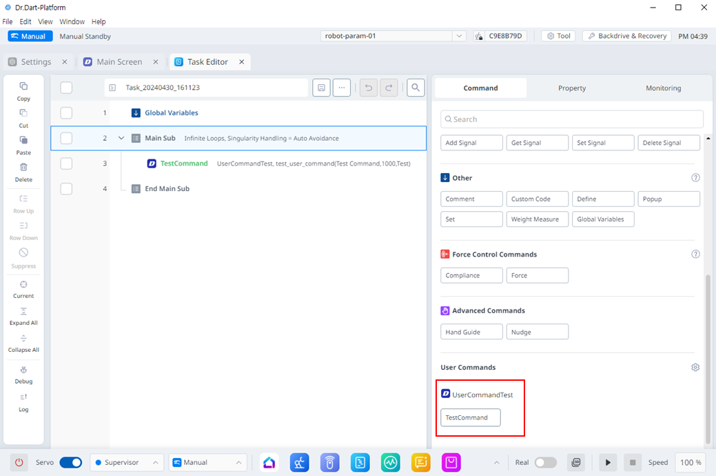Stop task with the stop button

(x=633, y=462)
